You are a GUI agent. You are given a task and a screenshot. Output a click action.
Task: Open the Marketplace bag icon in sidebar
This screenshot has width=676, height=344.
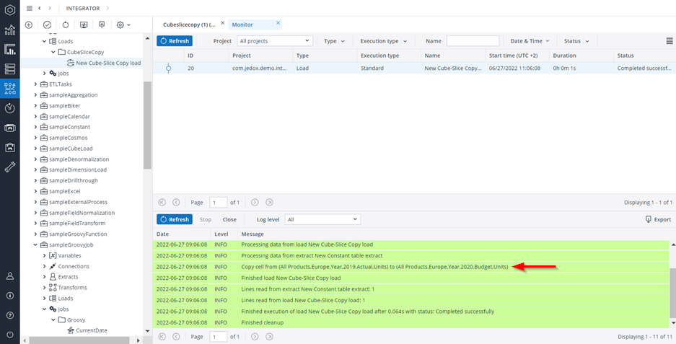pos(10,147)
